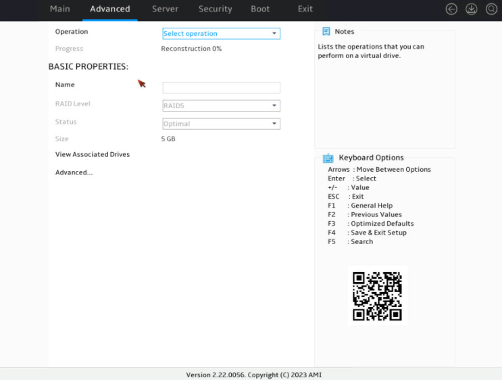502x380 pixels.
Task: Click the RAID Level label
Action: pos(73,104)
